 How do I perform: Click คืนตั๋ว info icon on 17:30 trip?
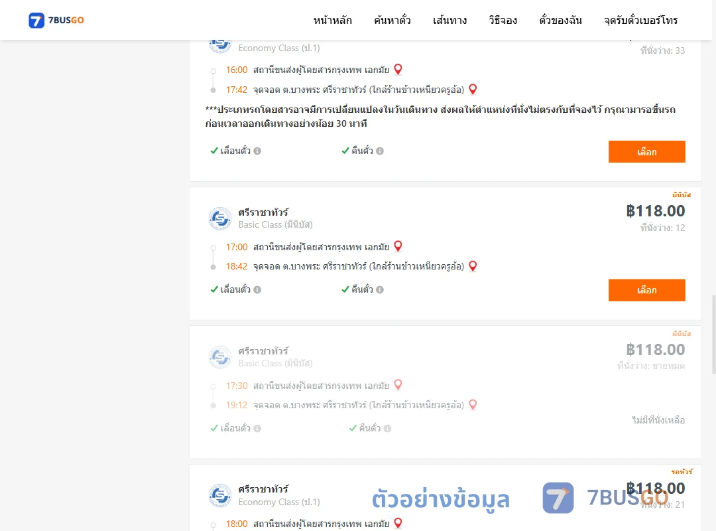point(387,429)
